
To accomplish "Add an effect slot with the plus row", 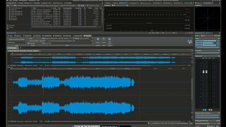I will click(x=207, y=47).
